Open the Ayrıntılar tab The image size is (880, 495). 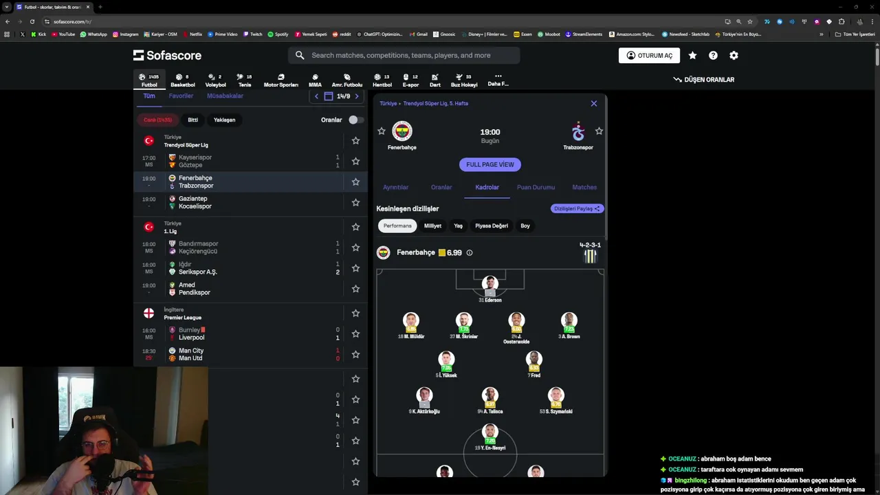point(395,187)
